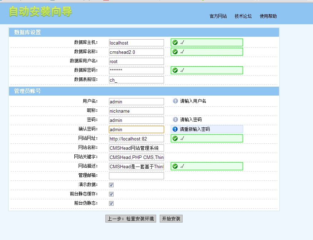313x240 pixels.
Task: Click green checkmark icon beside 网站描述
Action: pyautogui.click(x=175, y=166)
